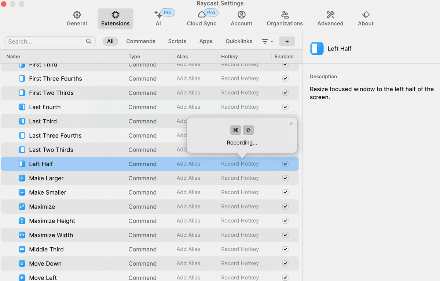Toggle Maximize Width enabled checkbox
The width and height of the screenshot is (440, 281).
[x=285, y=235]
